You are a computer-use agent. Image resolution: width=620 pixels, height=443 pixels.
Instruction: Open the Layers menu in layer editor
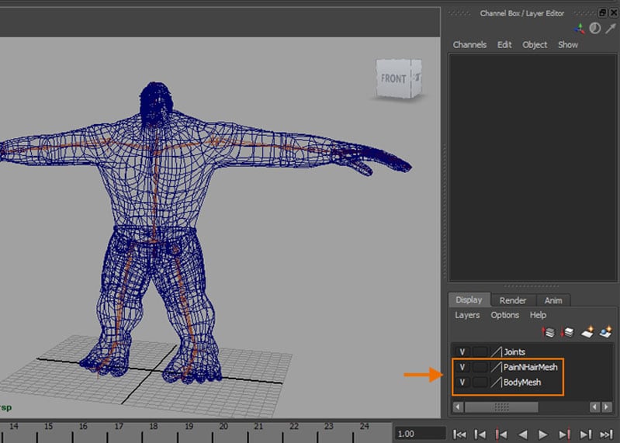pyautogui.click(x=467, y=315)
